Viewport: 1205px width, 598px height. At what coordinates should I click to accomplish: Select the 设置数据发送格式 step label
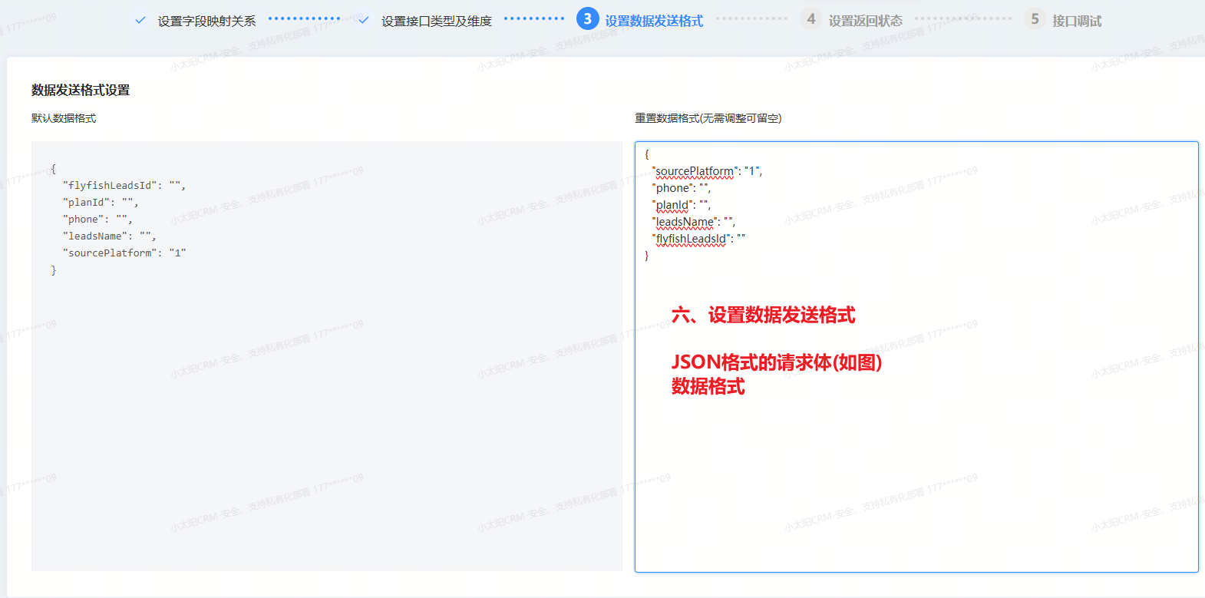654,21
